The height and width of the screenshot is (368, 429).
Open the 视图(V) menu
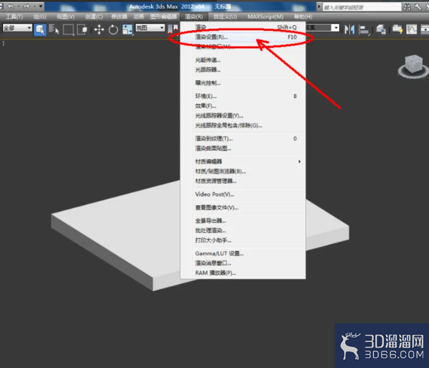click(65, 17)
